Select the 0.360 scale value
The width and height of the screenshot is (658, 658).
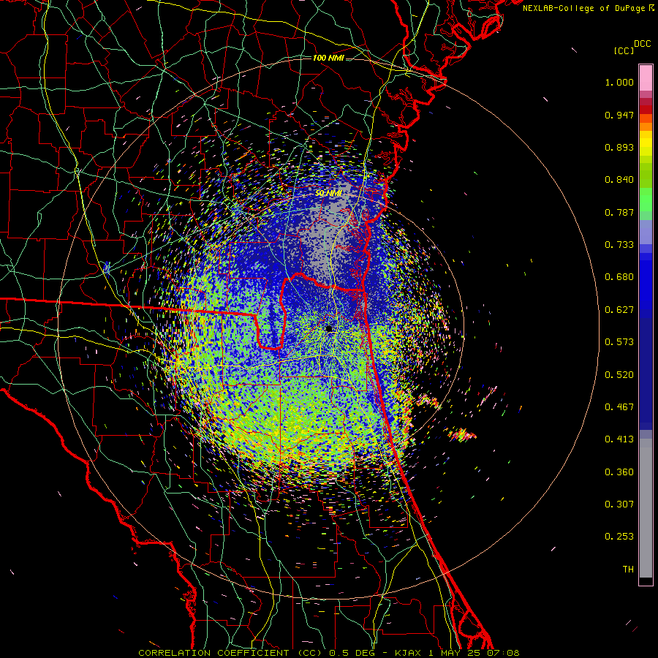click(x=619, y=472)
